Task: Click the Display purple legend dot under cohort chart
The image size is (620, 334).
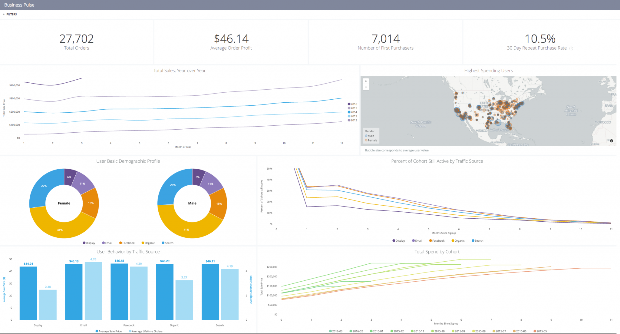Action: pyautogui.click(x=394, y=240)
